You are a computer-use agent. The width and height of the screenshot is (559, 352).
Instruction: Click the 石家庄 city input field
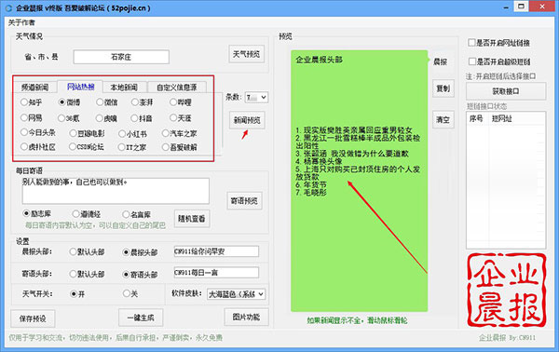121,57
